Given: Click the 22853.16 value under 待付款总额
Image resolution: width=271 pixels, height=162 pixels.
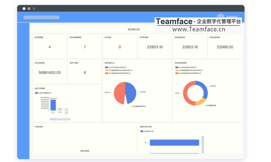Looking at the screenshot, I should click(155, 47).
